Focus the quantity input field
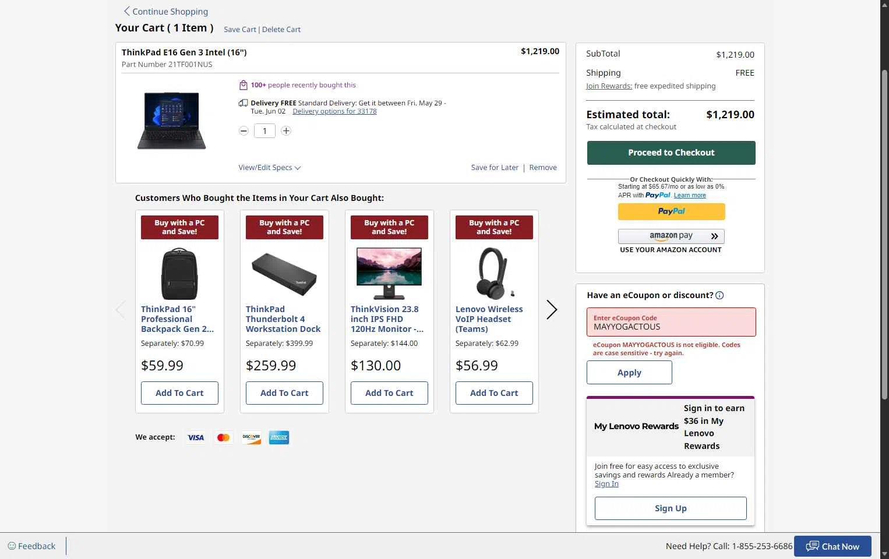Screen dimensions: 889x559 (264, 131)
